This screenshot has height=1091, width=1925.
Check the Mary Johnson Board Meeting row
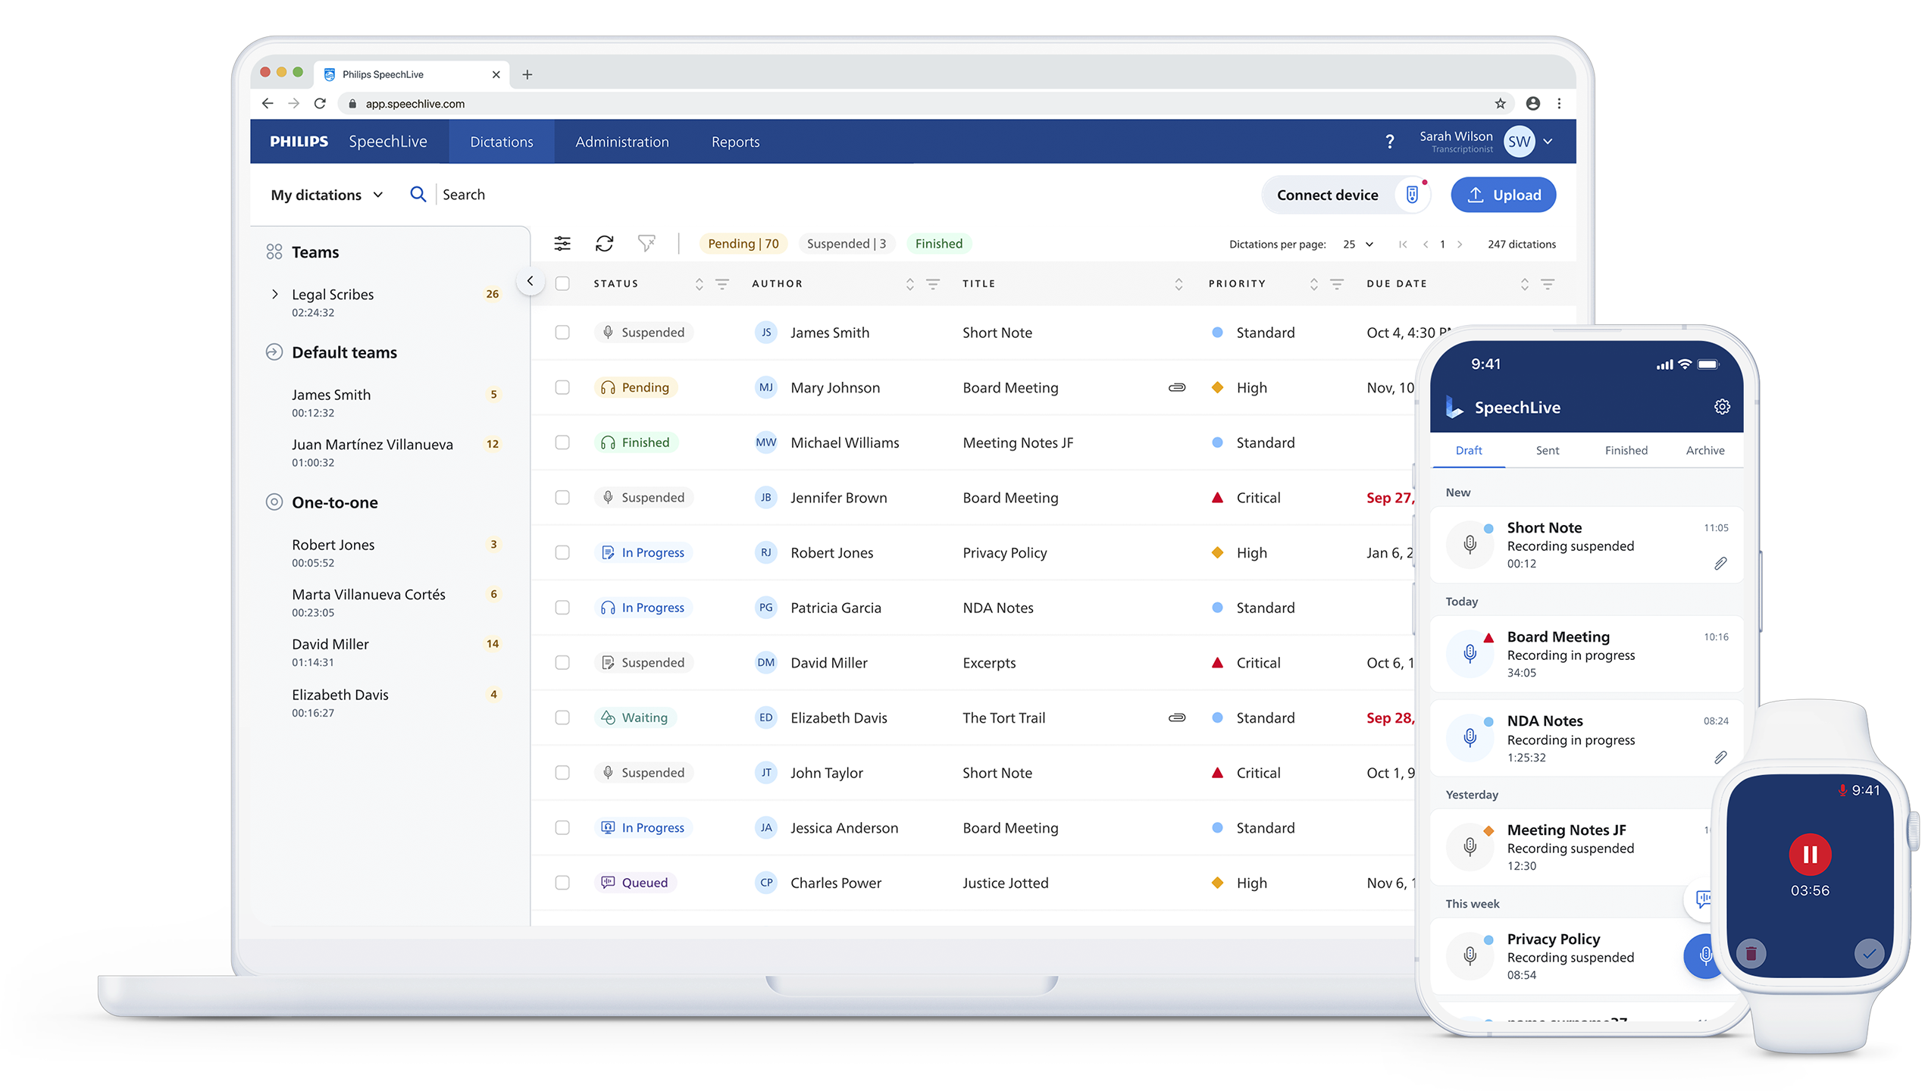(562, 387)
